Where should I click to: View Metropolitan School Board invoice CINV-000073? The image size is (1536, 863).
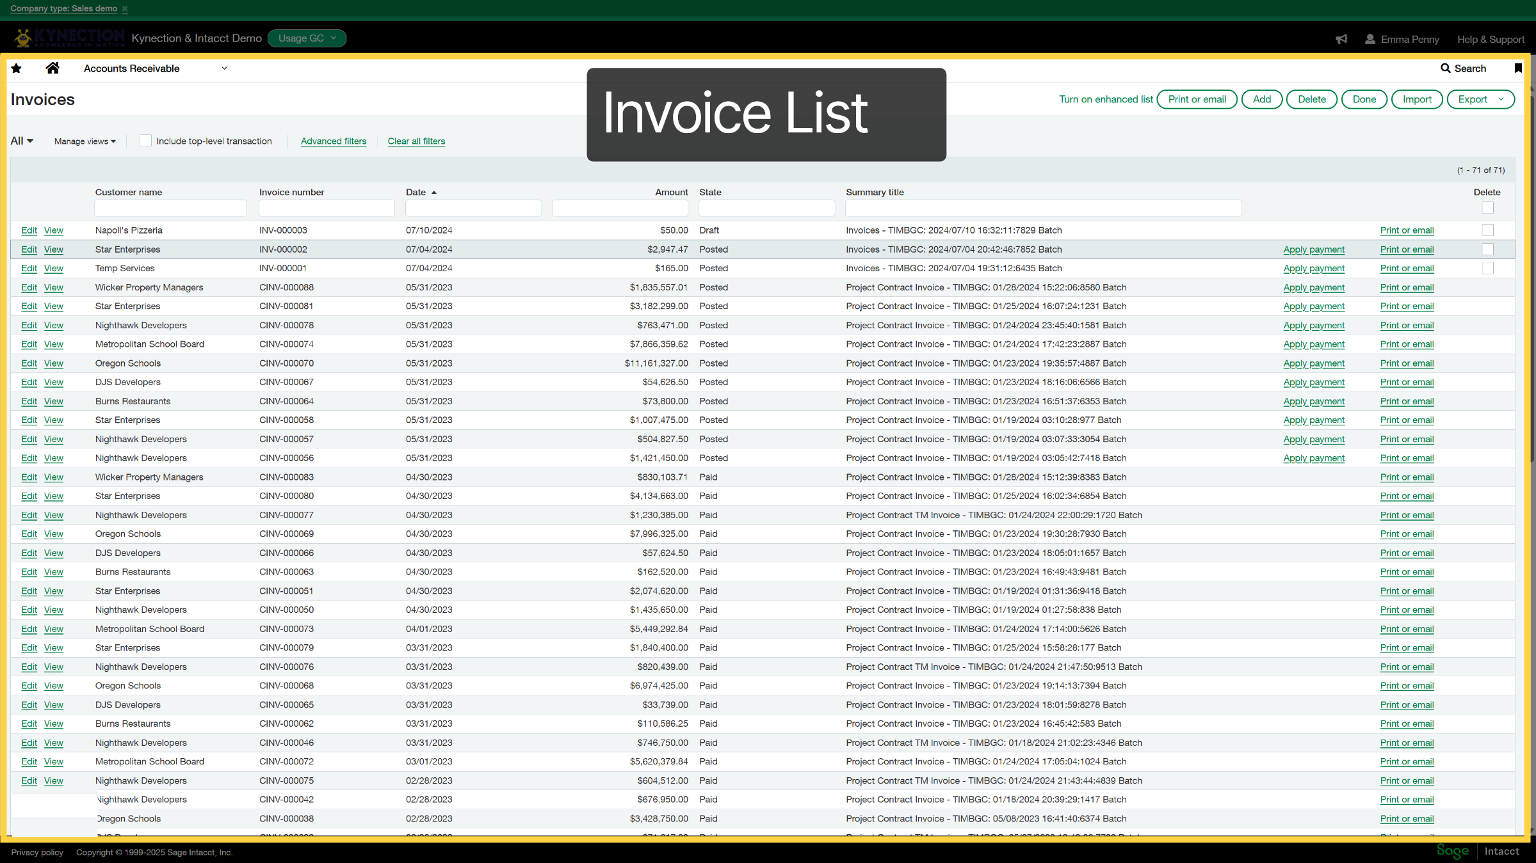54,629
